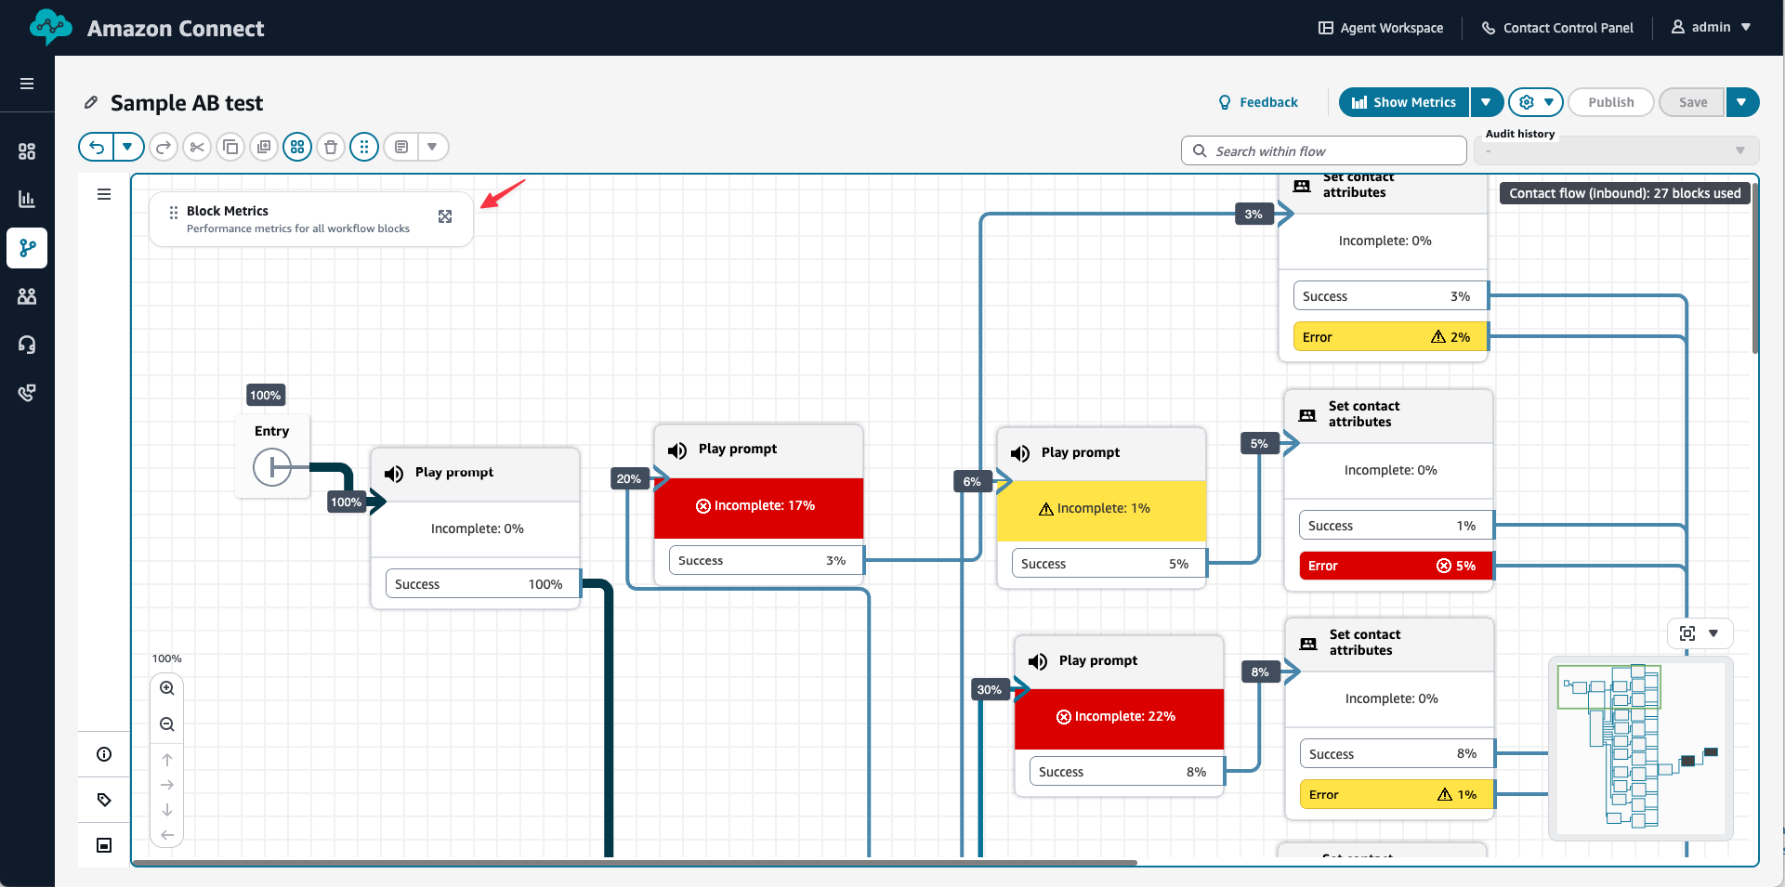Viewport: 1785px width, 887px height.
Task: Copy the selected flow block
Action: pos(230,147)
